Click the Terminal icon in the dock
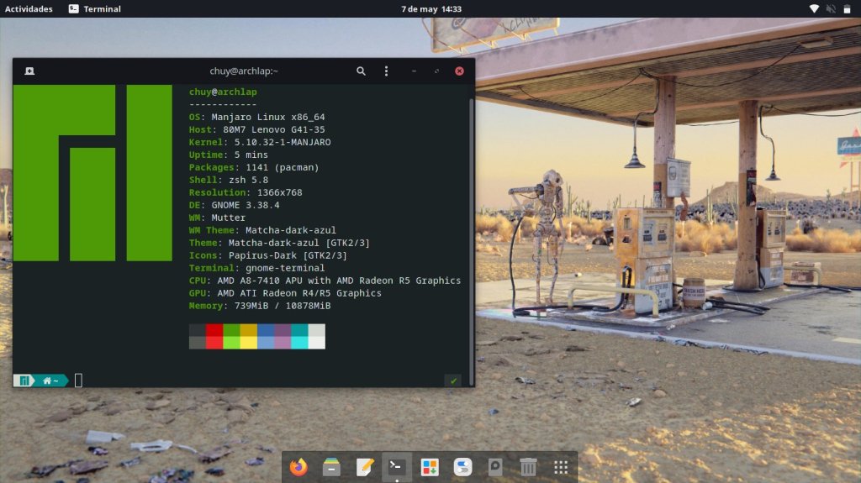 point(397,467)
